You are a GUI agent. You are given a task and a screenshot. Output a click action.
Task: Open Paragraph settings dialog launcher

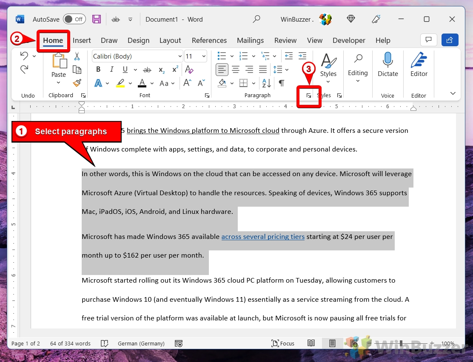pos(308,95)
